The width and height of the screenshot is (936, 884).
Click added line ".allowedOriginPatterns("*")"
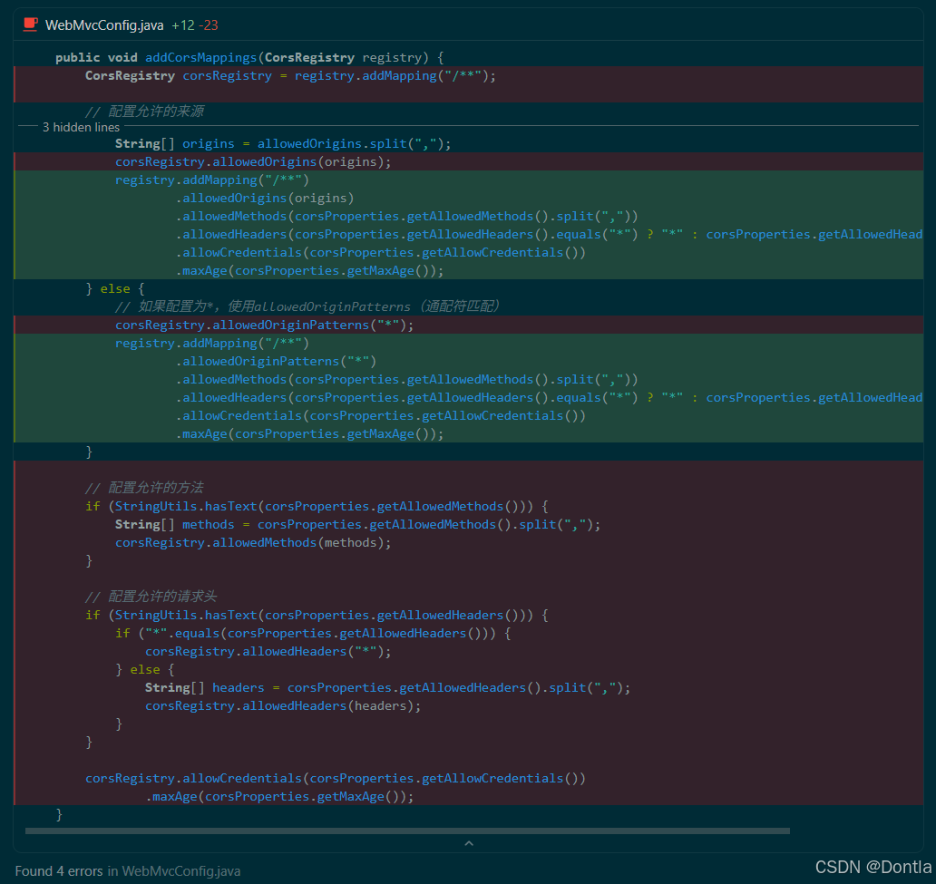(276, 361)
